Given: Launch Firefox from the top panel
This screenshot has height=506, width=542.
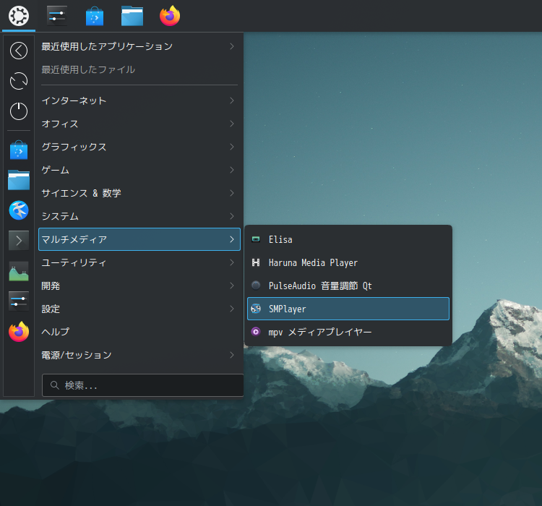Looking at the screenshot, I should [170, 16].
